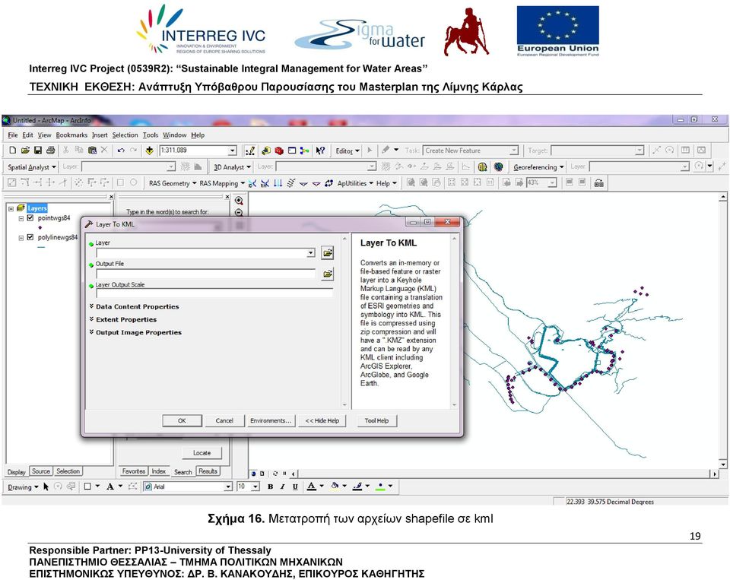Image resolution: width=730 pixels, height=580 pixels.
Task: Pick the Select Elements arrow tool
Action: 46,487
